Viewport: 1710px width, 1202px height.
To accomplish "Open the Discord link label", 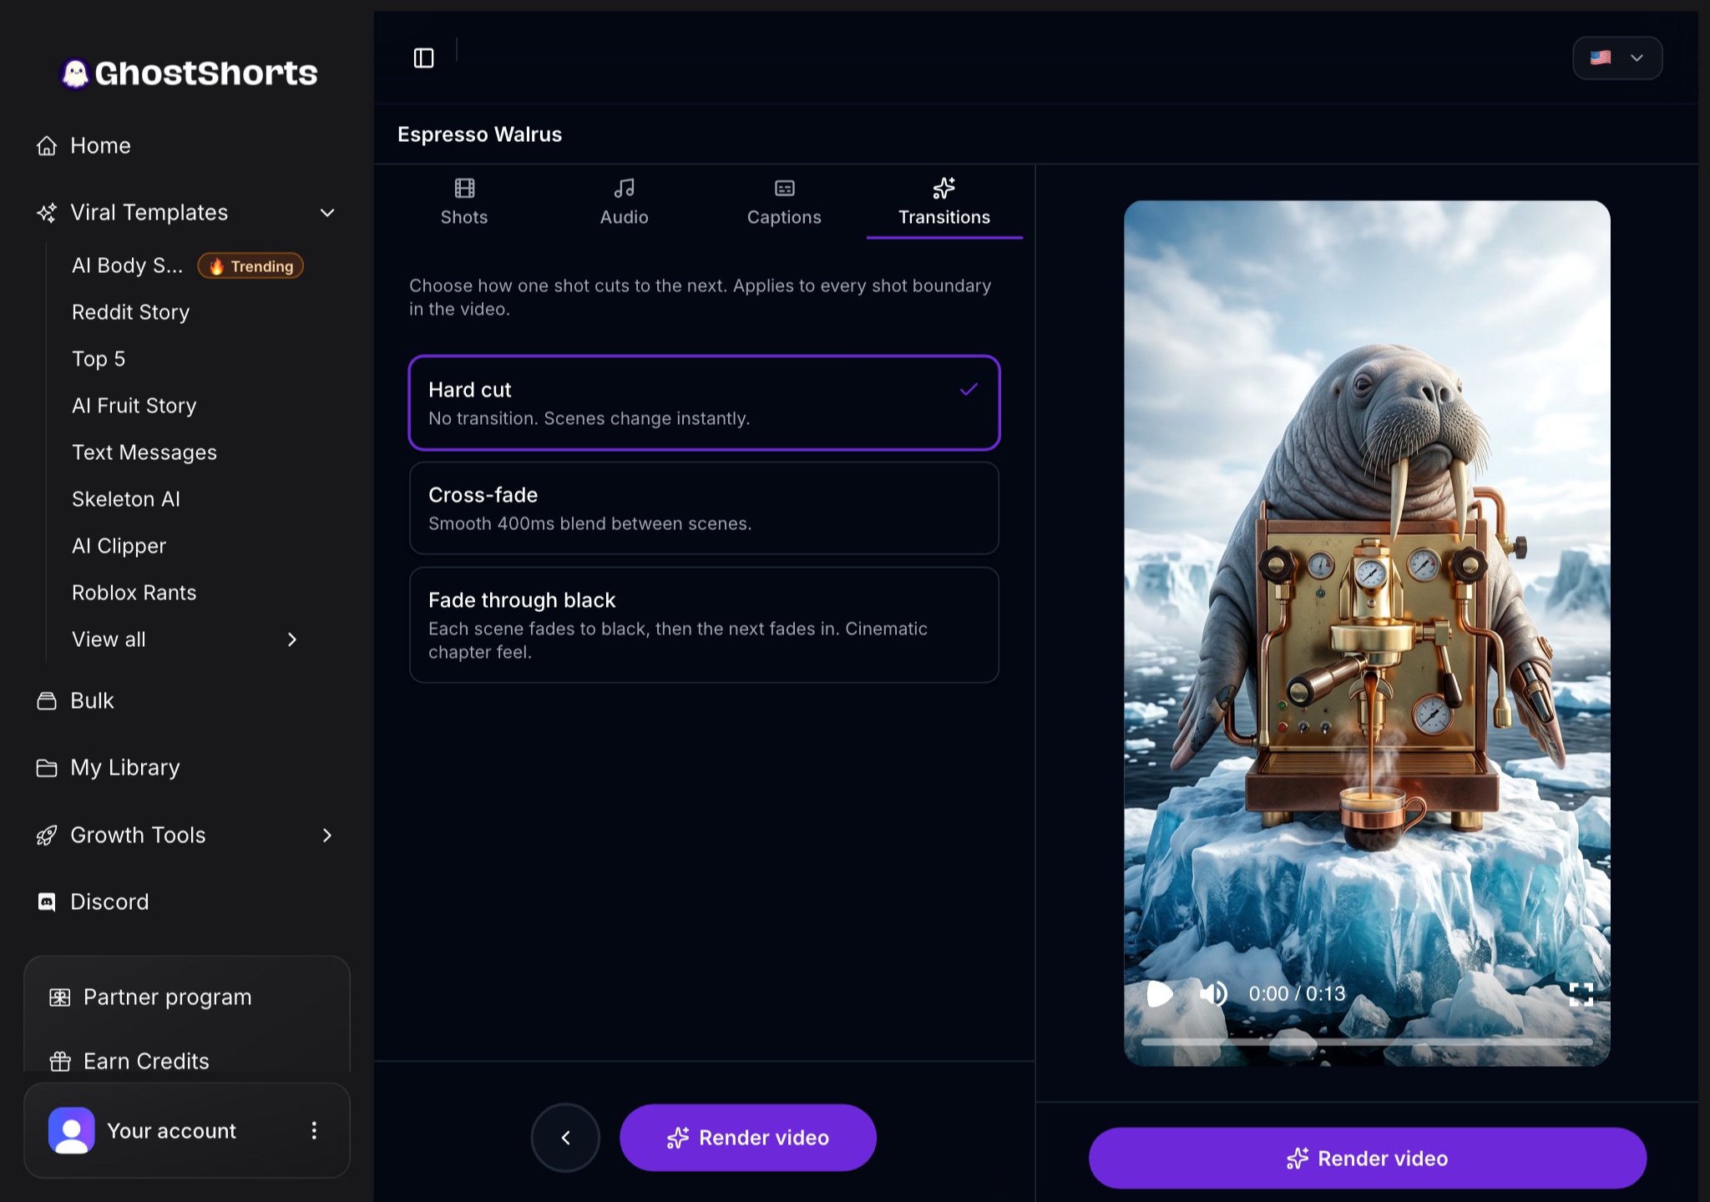I will [109, 902].
